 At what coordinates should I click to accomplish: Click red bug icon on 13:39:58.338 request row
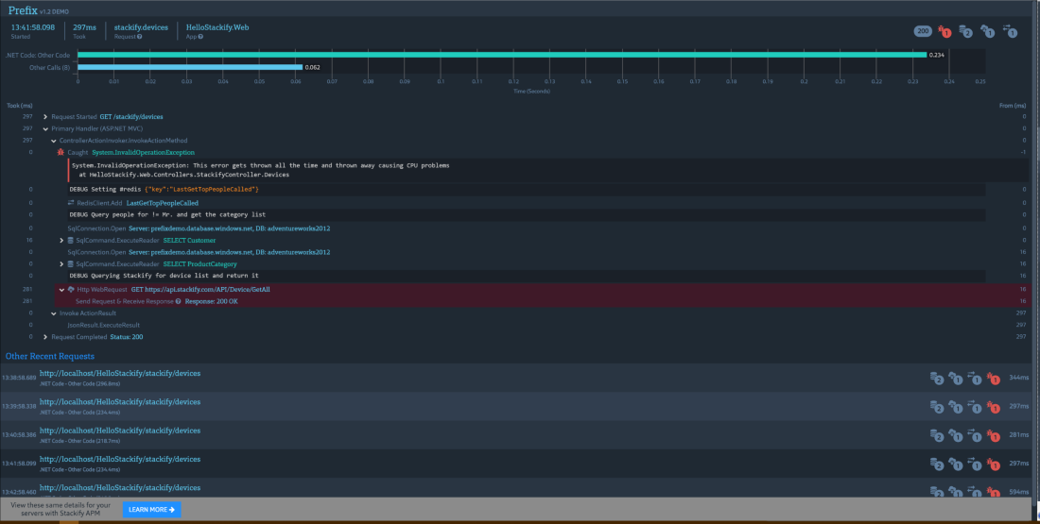(x=993, y=406)
